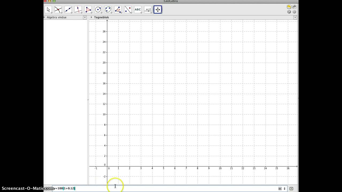This screenshot has height=192, width=342.
Task: Open the Help question mark icon
Action: coord(289,12)
